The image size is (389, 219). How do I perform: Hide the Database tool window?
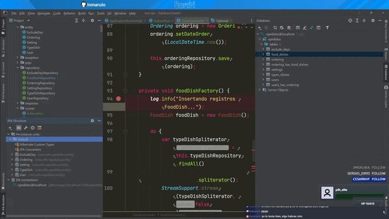[x=379, y=21]
